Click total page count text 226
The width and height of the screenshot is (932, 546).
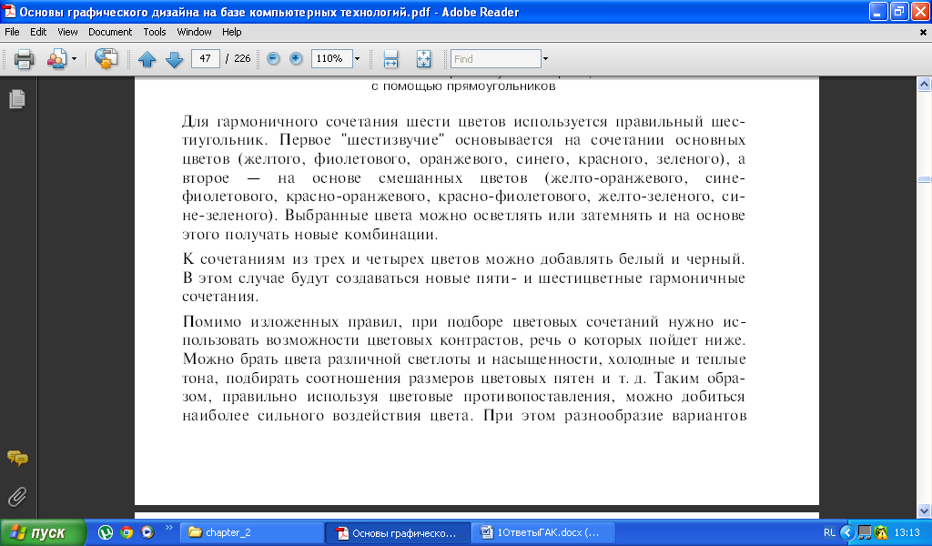[x=242, y=58]
